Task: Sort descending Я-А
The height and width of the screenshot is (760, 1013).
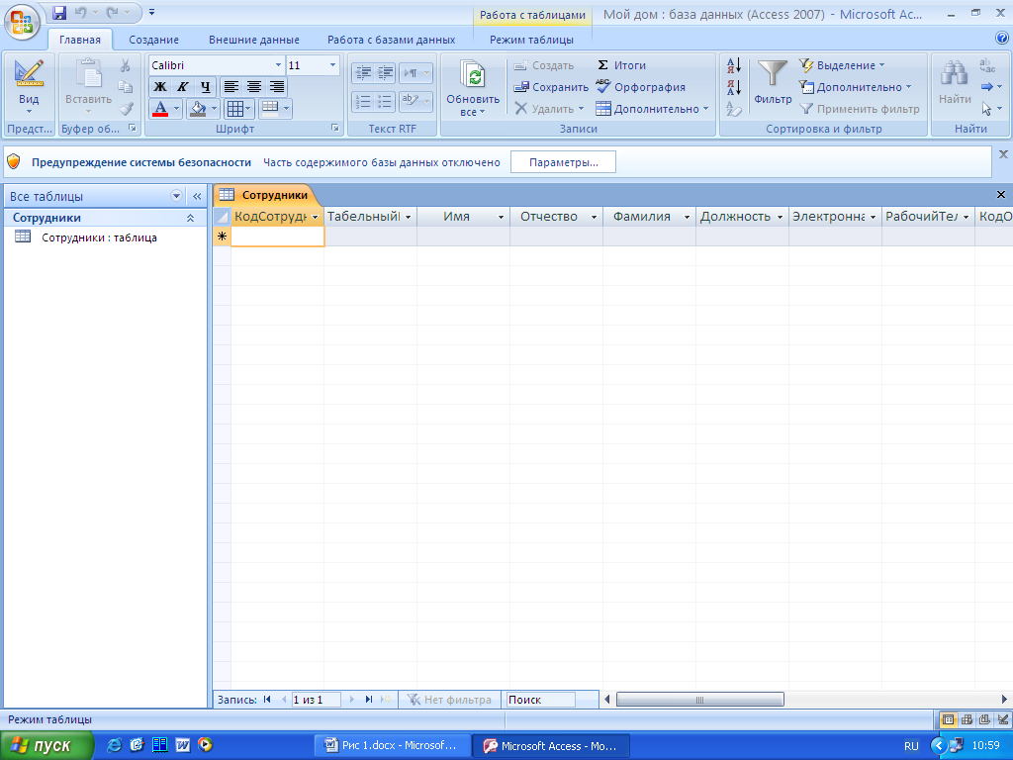Action: coord(734,87)
